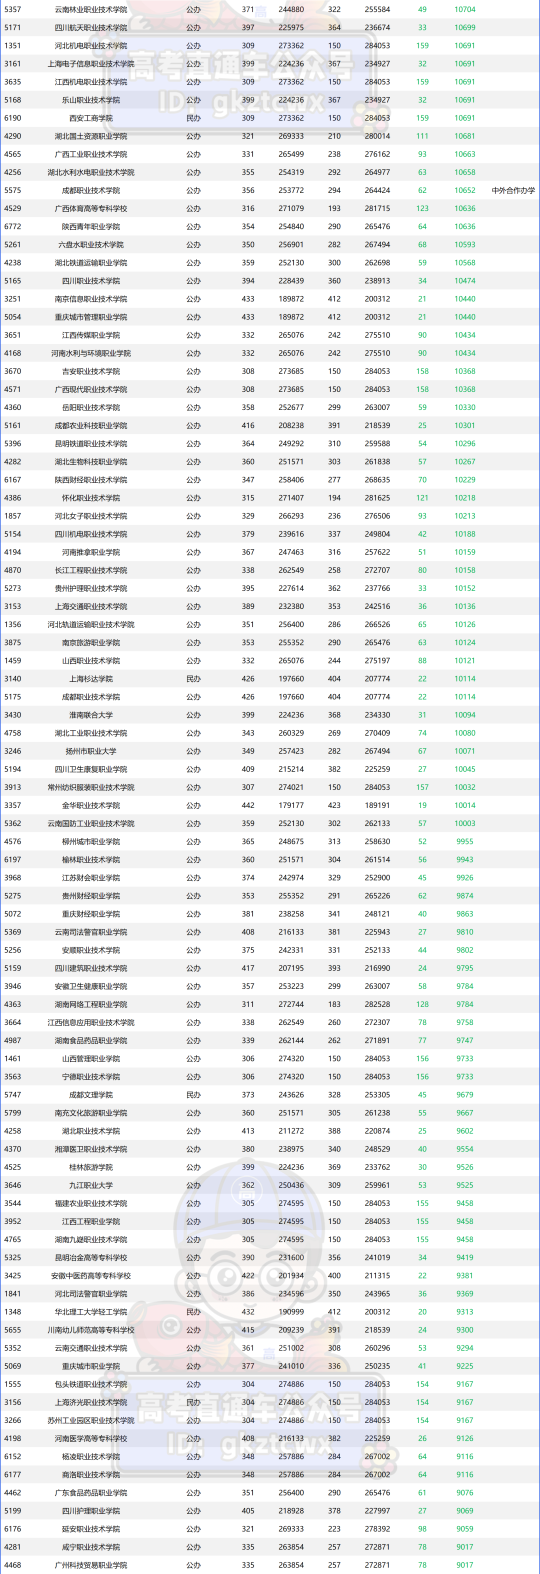Select score 442 in 金华职业技术学院 row

pyautogui.click(x=248, y=805)
